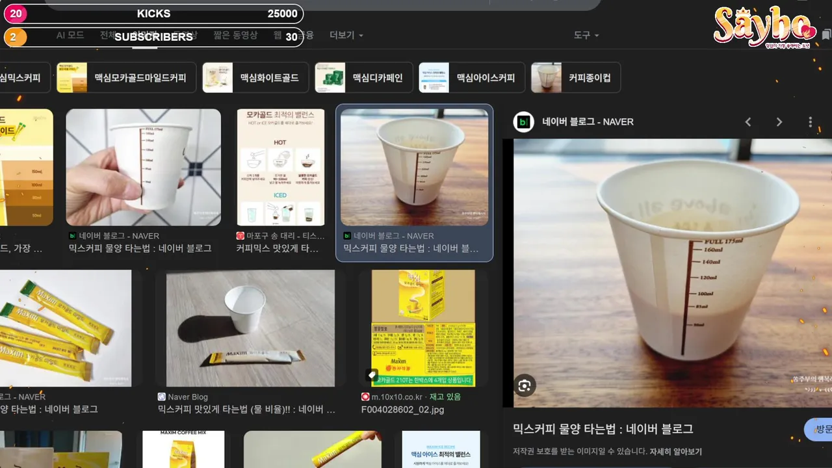This screenshot has width=832, height=468.
Task: Click the bookmark icon at top right
Action: tap(826, 34)
